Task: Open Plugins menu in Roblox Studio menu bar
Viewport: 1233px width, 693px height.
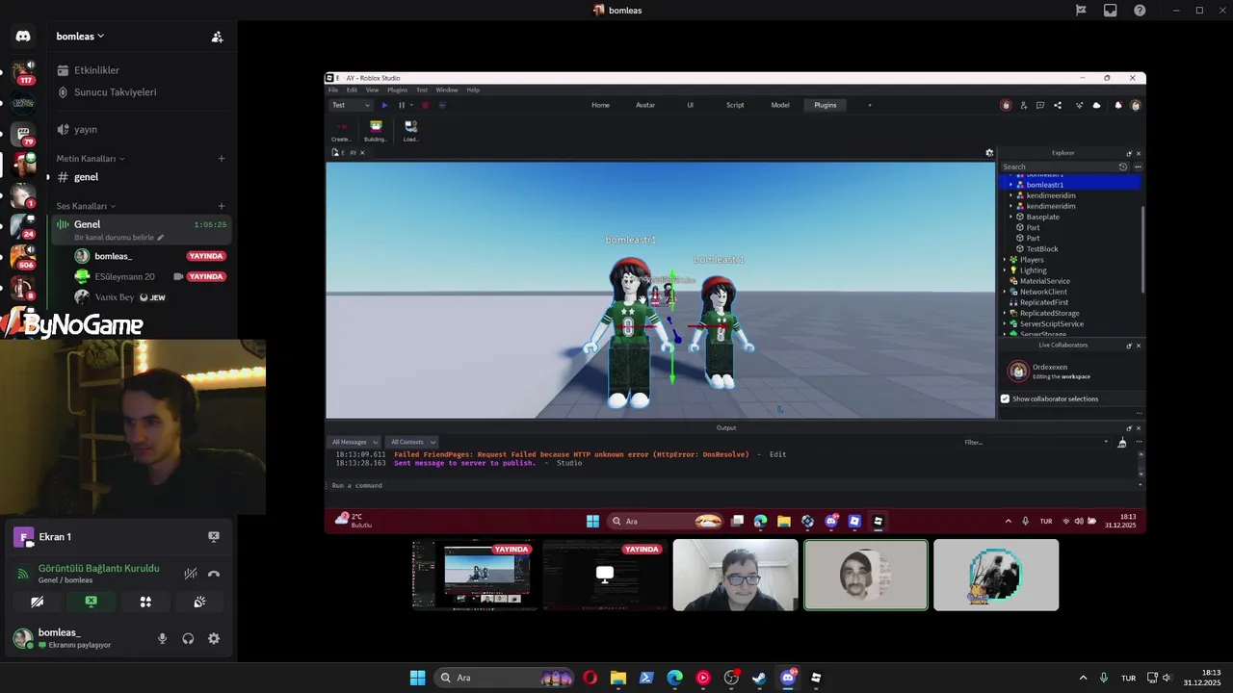Action: click(x=397, y=90)
